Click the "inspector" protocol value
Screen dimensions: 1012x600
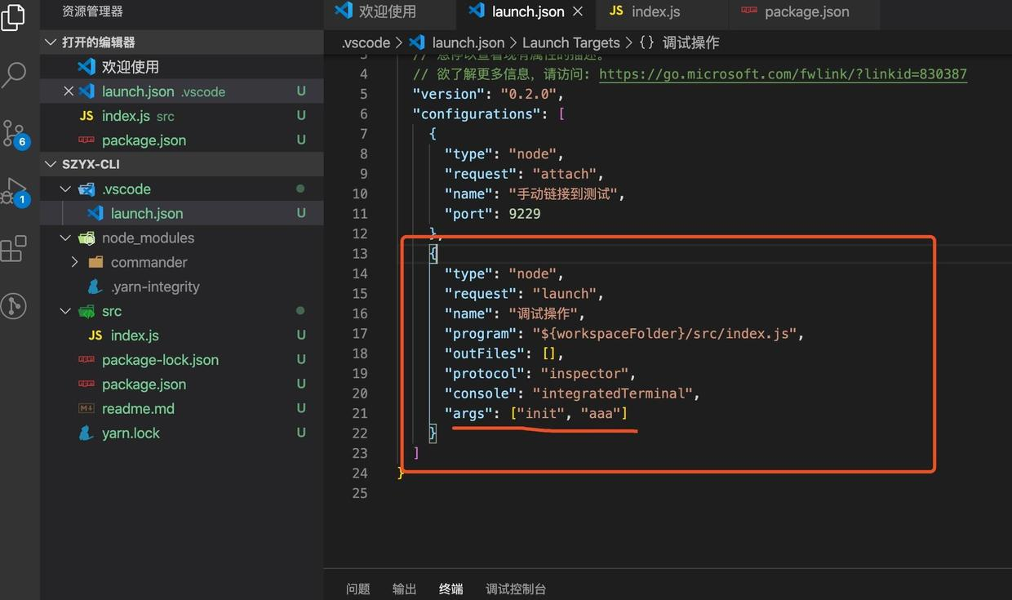pyautogui.click(x=584, y=373)
